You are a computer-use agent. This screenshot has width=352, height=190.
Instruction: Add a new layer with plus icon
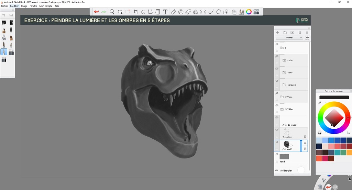click(x=277, y=33)
